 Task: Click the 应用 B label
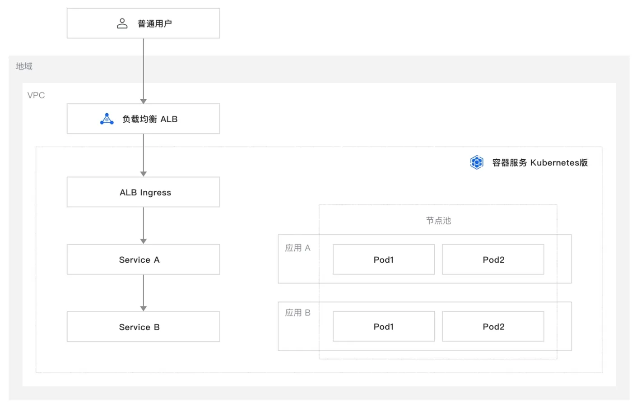coord(297,313)
